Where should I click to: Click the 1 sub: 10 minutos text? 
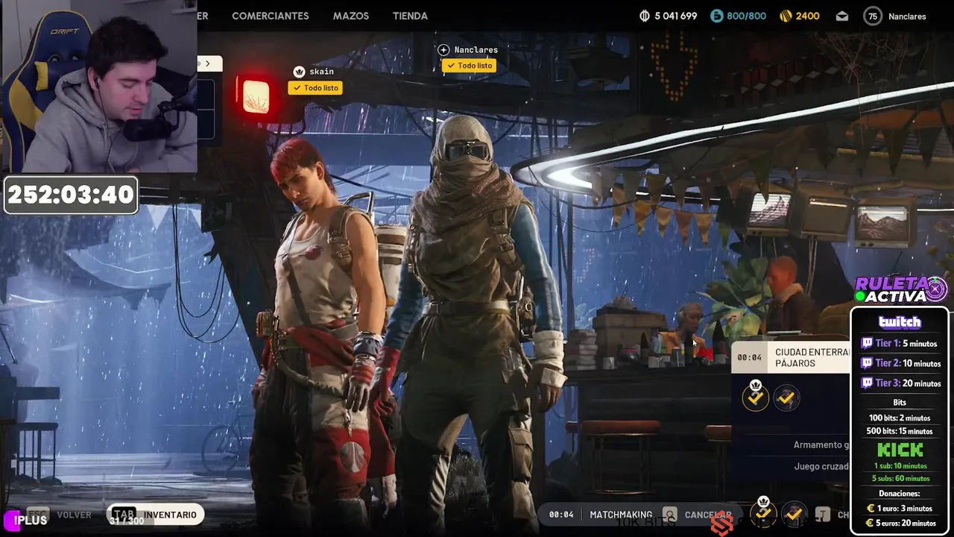click(900, 465)
